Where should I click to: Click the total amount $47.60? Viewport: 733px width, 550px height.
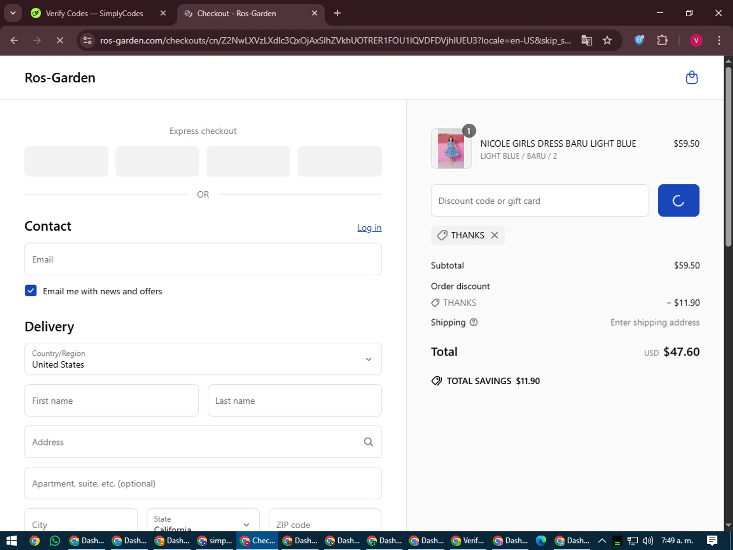[681, 352]
